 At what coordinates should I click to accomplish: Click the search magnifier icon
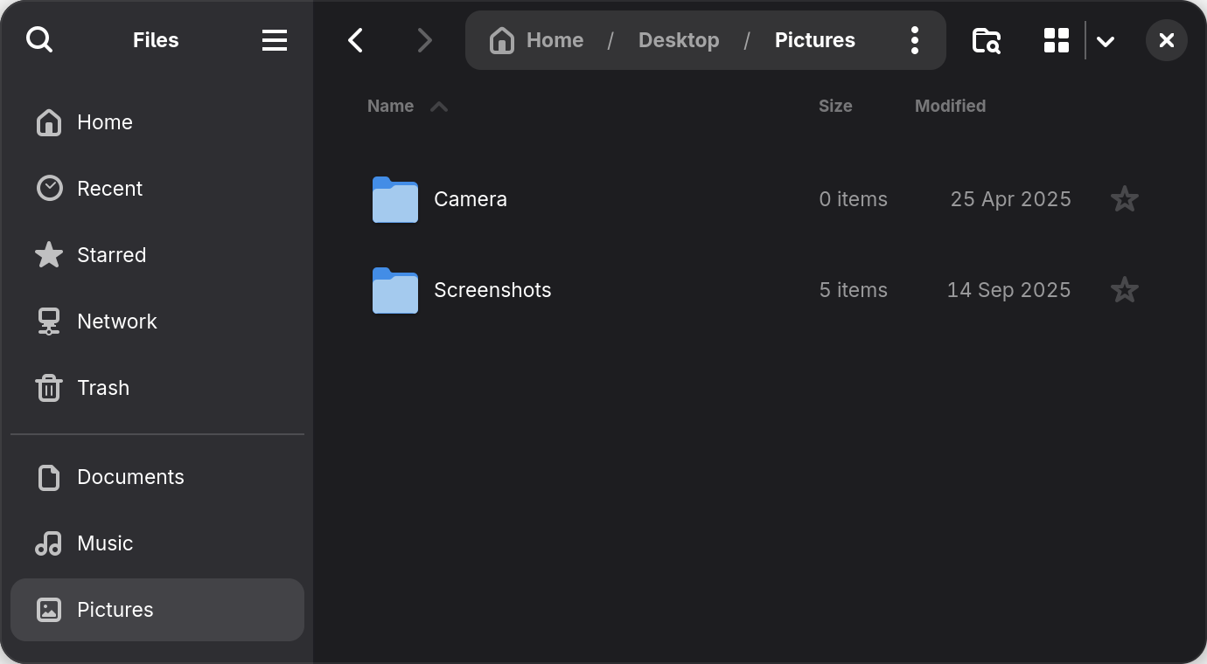point(39,40)
